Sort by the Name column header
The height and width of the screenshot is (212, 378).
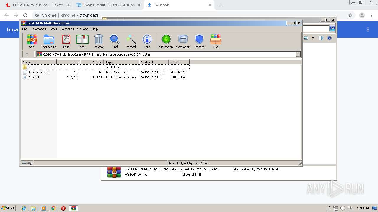pos(39,62)
